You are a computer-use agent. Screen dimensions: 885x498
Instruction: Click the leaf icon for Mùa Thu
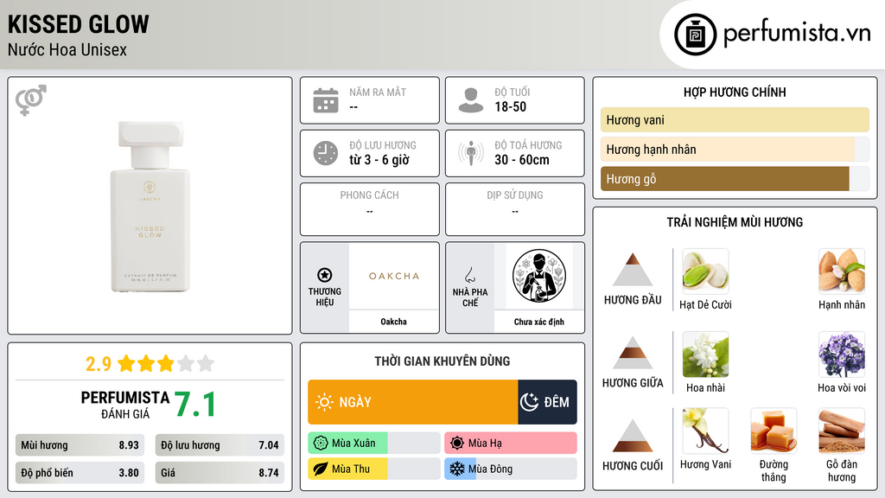(321, 469)
